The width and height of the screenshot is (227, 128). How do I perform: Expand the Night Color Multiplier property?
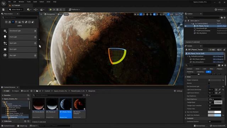point(186,115)
